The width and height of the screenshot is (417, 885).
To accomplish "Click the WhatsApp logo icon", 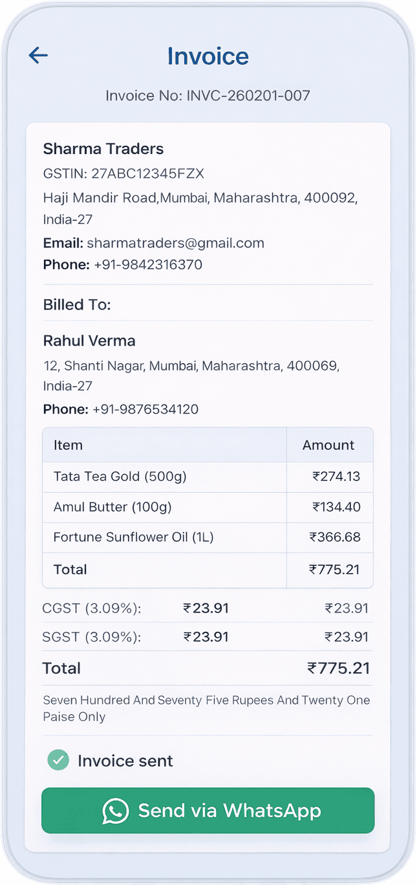I will point(116,811).
